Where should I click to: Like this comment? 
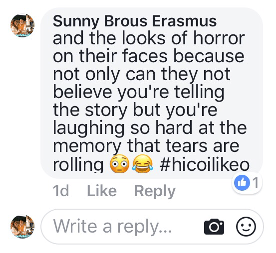[102, 191]
